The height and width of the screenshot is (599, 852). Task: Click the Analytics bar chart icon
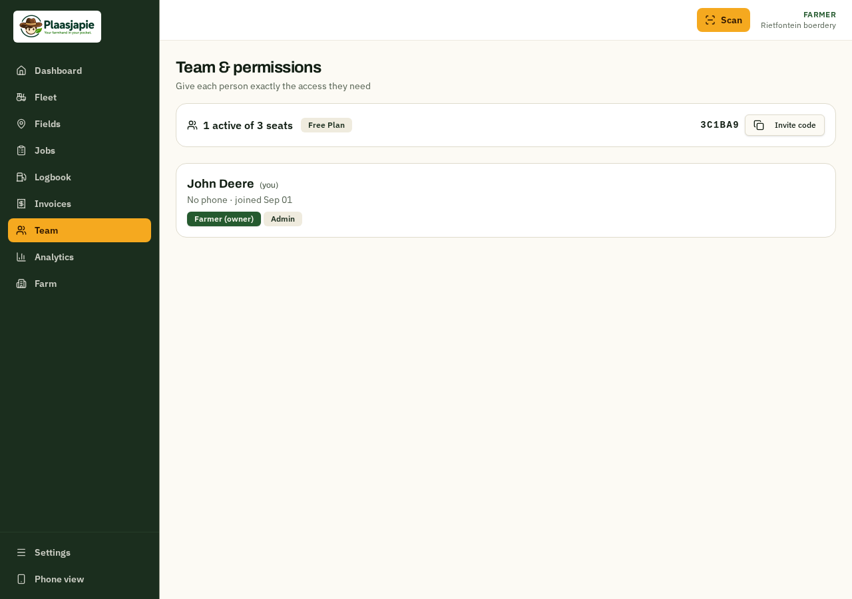tap(21, 257)
